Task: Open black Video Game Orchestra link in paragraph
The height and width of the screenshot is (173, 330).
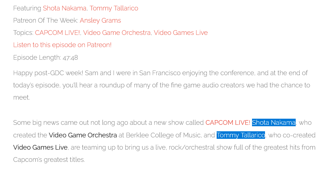Action: click(83, 135)
